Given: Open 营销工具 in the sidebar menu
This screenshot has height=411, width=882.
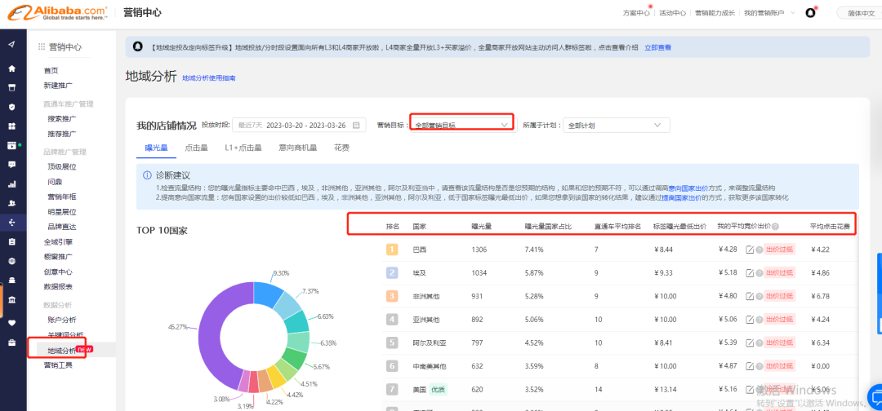Looking at the screenshot, I should click(x=58, y=365).
